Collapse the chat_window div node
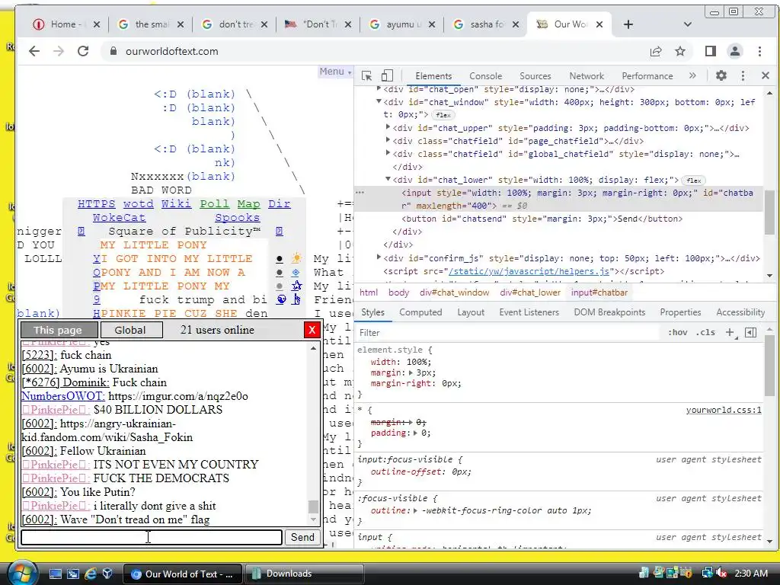 pos(379,101)
